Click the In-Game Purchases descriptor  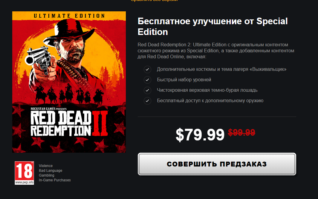tap(55, 180)
